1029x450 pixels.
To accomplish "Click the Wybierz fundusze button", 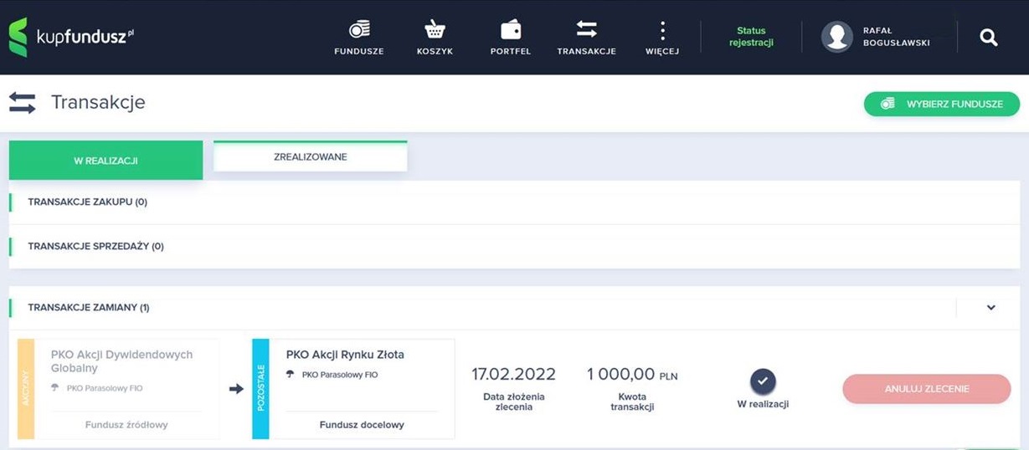I will click(942, 105).
